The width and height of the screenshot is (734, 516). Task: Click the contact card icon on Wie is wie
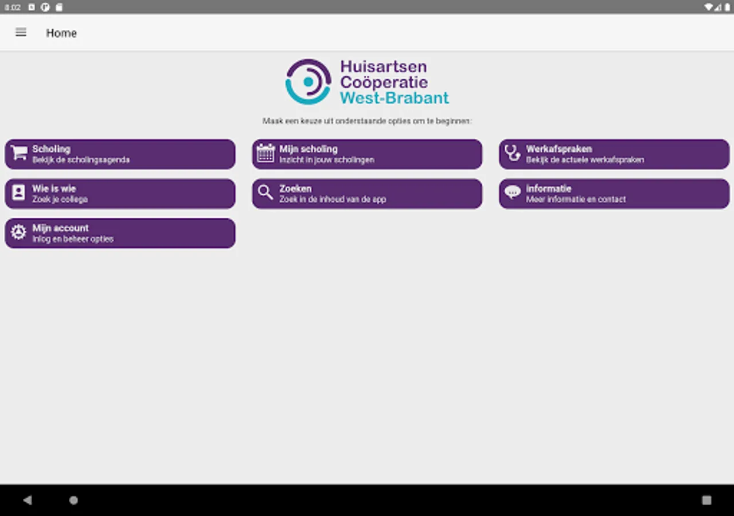coord(19,193)
